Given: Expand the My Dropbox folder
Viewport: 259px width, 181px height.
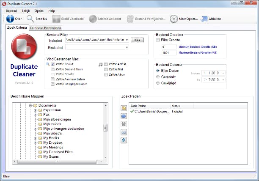Looking at the screenshot, I should 35,143.
